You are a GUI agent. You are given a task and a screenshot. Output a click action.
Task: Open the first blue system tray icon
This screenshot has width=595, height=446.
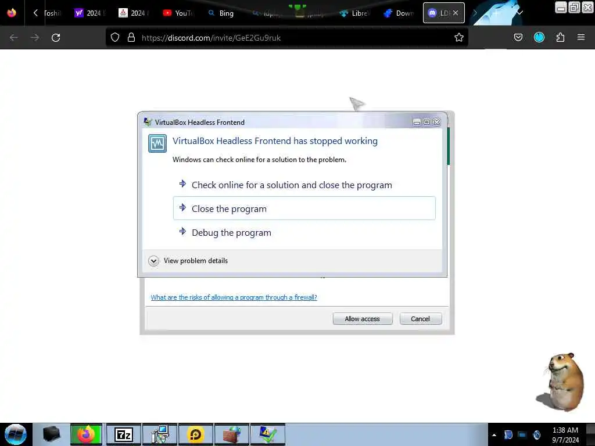point(508,435)
